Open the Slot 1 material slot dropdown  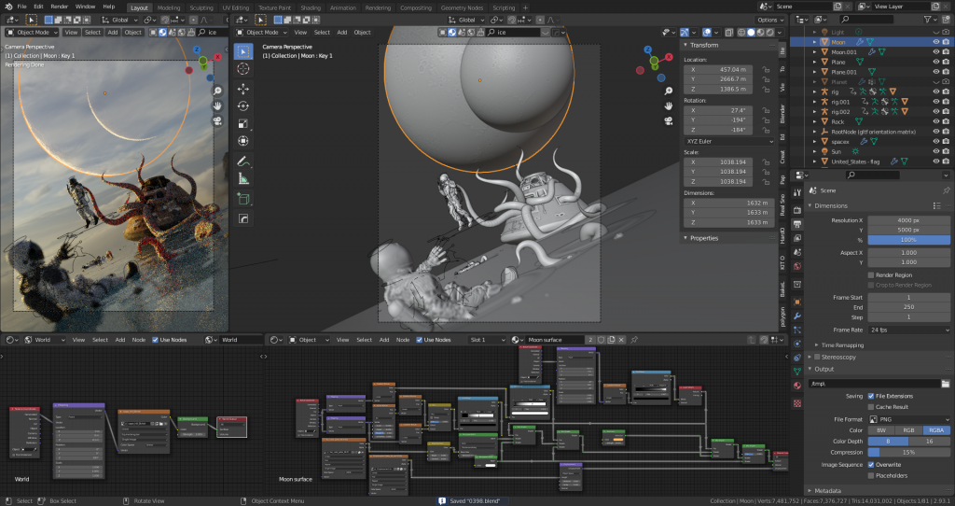tap(487, 340)
